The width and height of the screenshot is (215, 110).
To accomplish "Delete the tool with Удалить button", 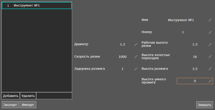I will pyautogui.click(x=28, y=96).
